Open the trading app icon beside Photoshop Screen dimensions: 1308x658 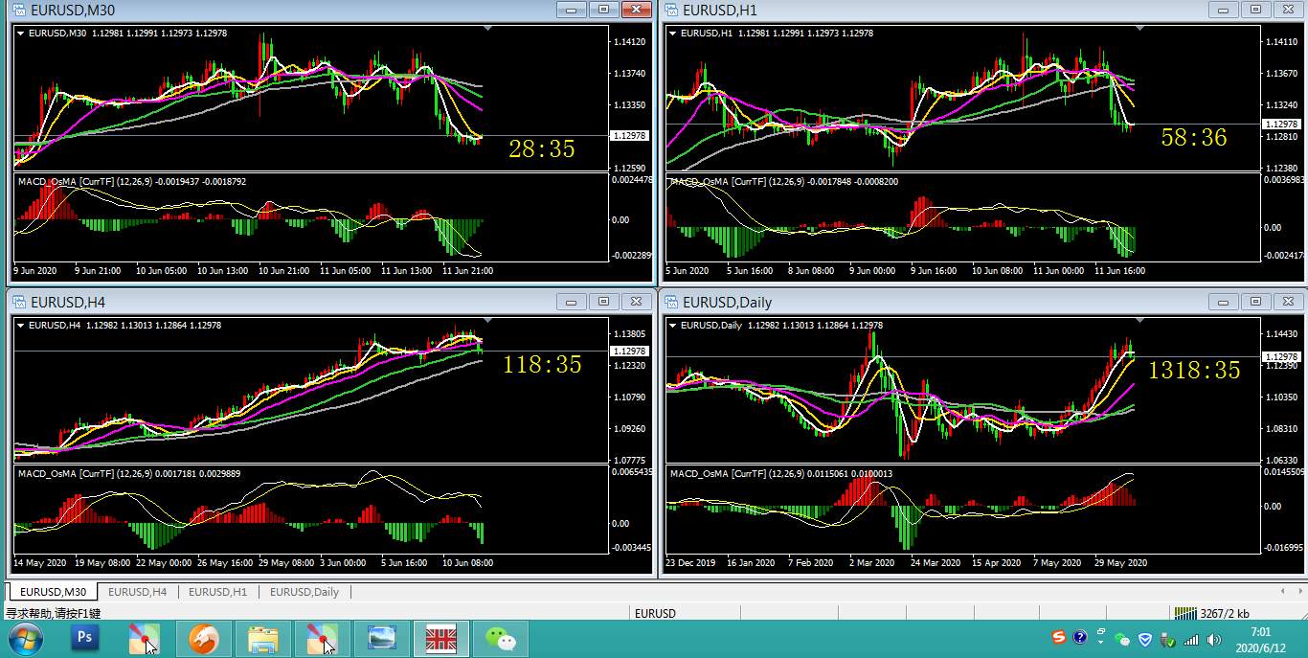pyautogui.click(x=145, y=638)
